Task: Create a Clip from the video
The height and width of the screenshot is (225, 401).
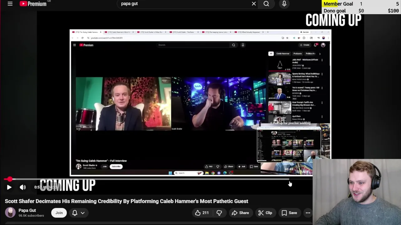Action: 265,213
